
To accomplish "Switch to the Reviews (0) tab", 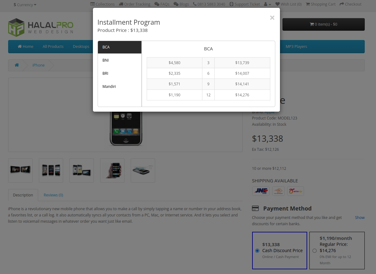I will pyautogui.click(x=53, y=195).
